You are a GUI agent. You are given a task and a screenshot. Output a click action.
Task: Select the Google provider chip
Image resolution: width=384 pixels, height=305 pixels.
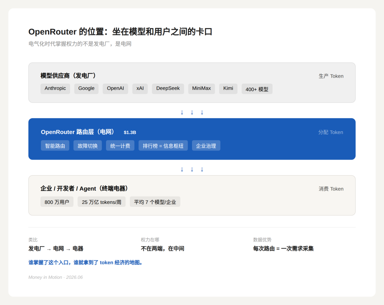[86, 89]
